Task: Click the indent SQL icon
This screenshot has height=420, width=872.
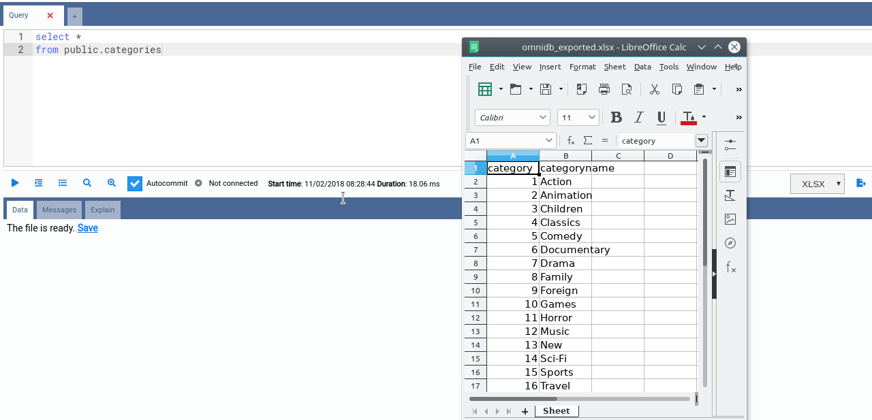Action: (x=39, y=183)
